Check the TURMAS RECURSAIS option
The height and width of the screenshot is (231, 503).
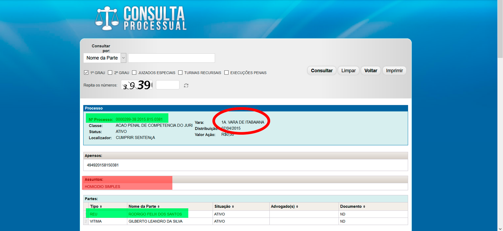click(x=180, y=73)
